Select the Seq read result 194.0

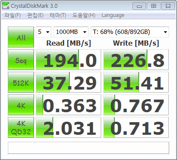(68, 60)
